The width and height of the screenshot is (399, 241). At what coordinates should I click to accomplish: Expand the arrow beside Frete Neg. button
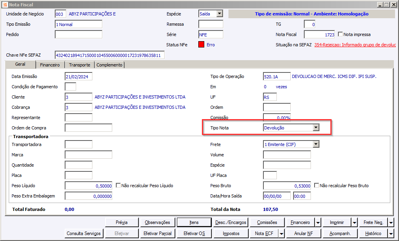coord(391,222)
